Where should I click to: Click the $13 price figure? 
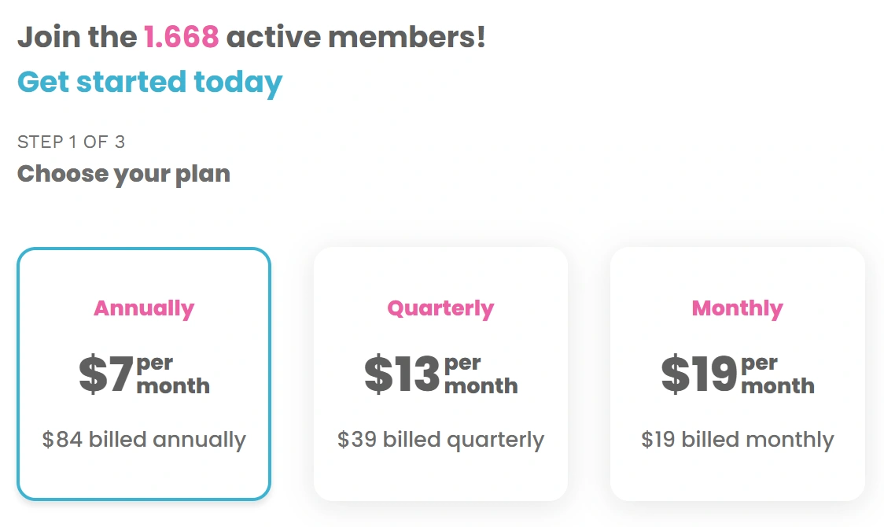click(402, 374)
